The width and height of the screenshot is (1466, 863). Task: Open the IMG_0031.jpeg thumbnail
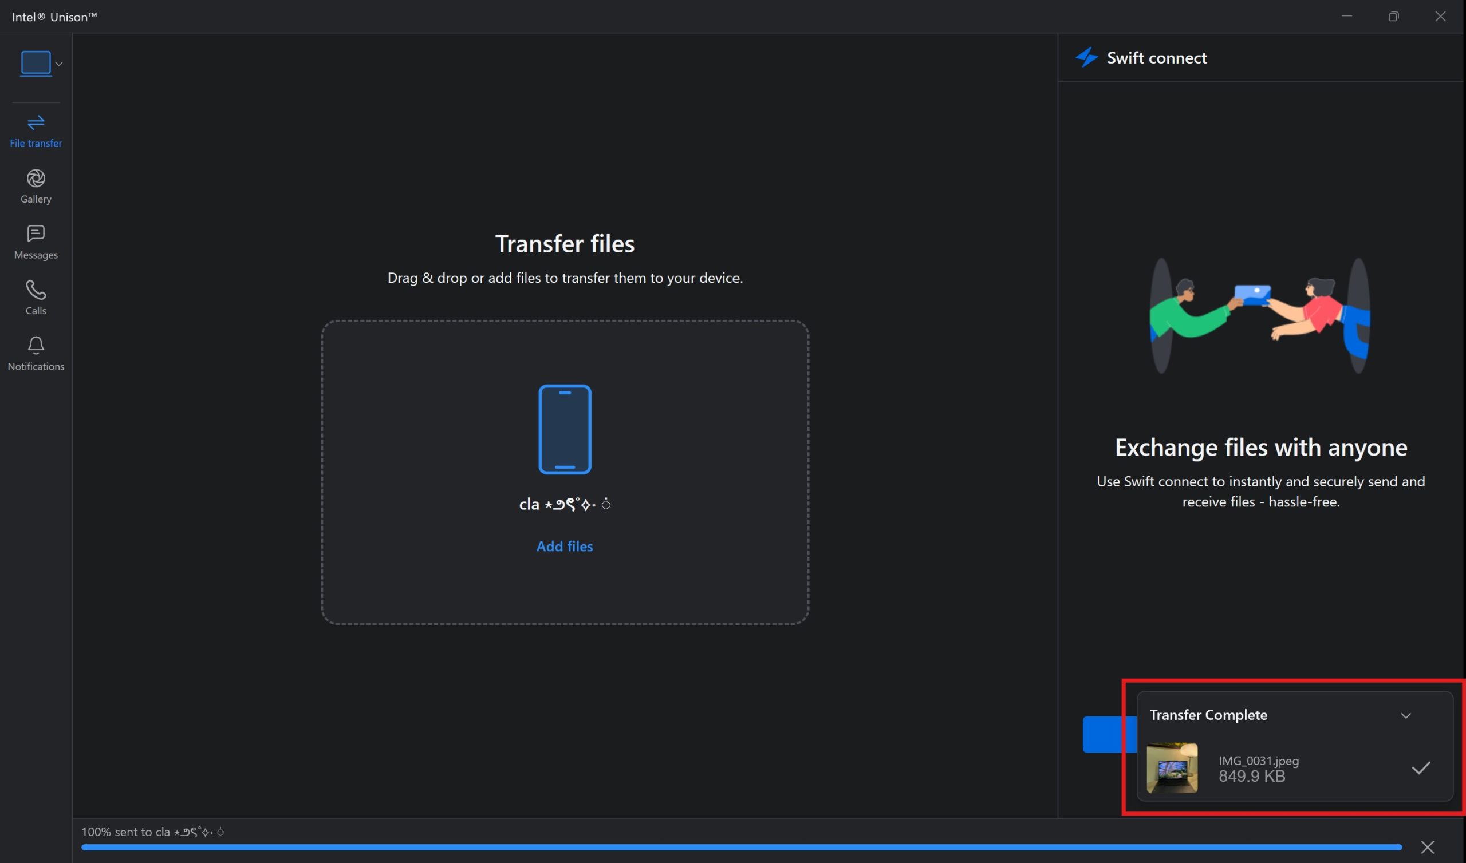tap(1172, 767)
